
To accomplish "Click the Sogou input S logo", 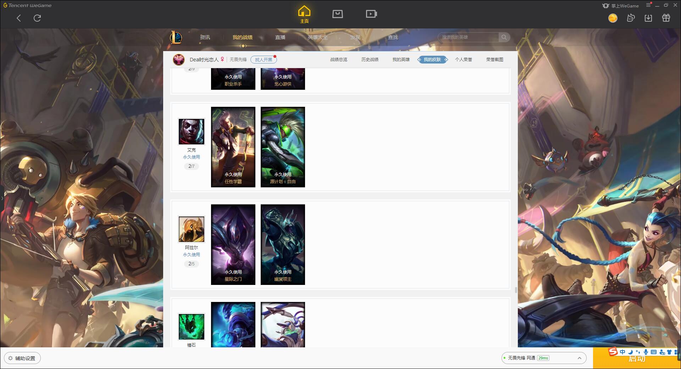I will (x=613, y=352).
